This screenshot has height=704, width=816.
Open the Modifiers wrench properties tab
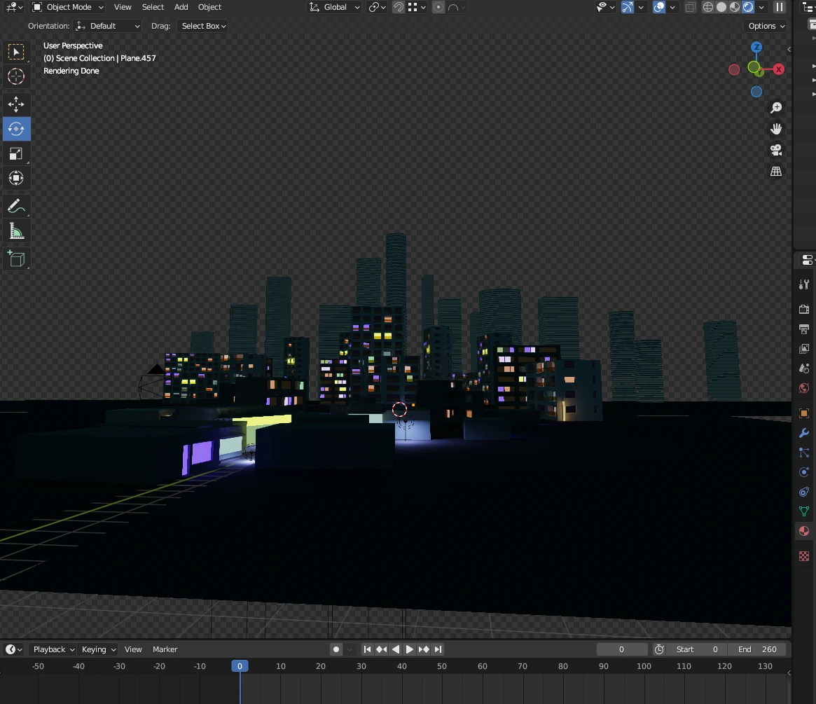tap(804, 433)
